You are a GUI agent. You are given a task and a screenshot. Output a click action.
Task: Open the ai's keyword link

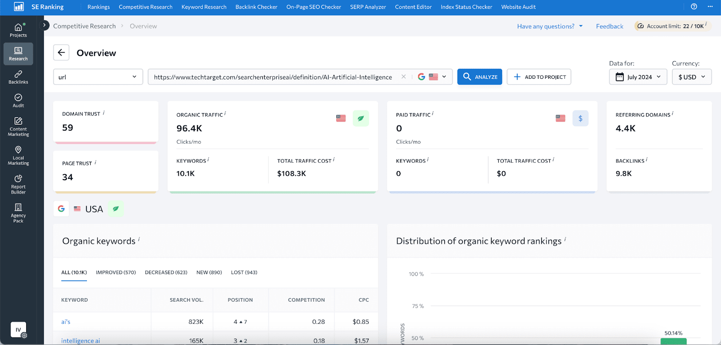pyautogui.click(x=66, y=322)
